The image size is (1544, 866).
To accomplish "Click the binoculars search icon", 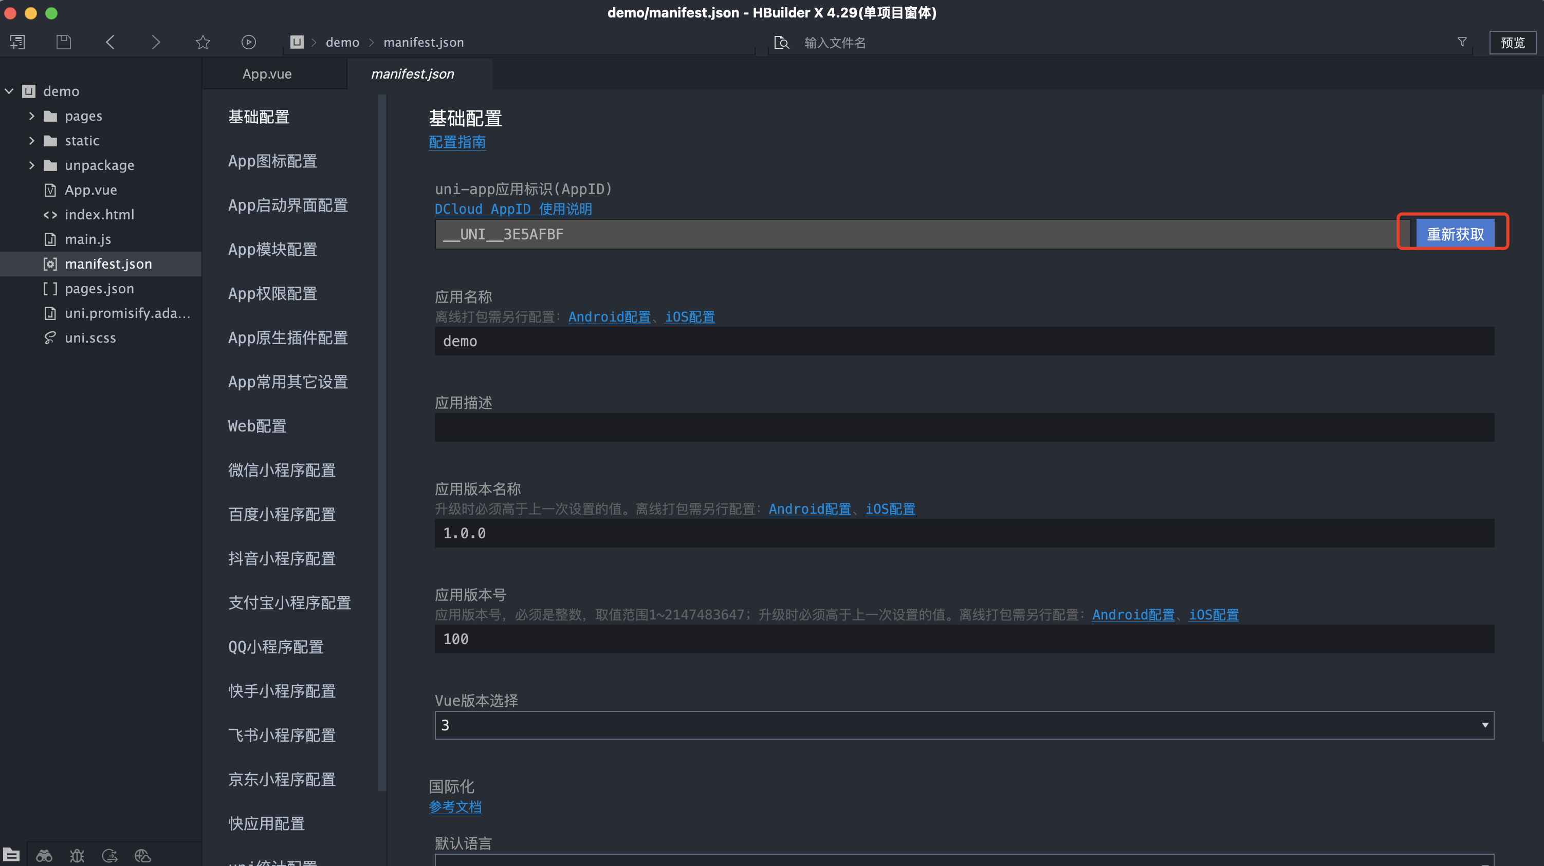I will (x=44, y=855).
